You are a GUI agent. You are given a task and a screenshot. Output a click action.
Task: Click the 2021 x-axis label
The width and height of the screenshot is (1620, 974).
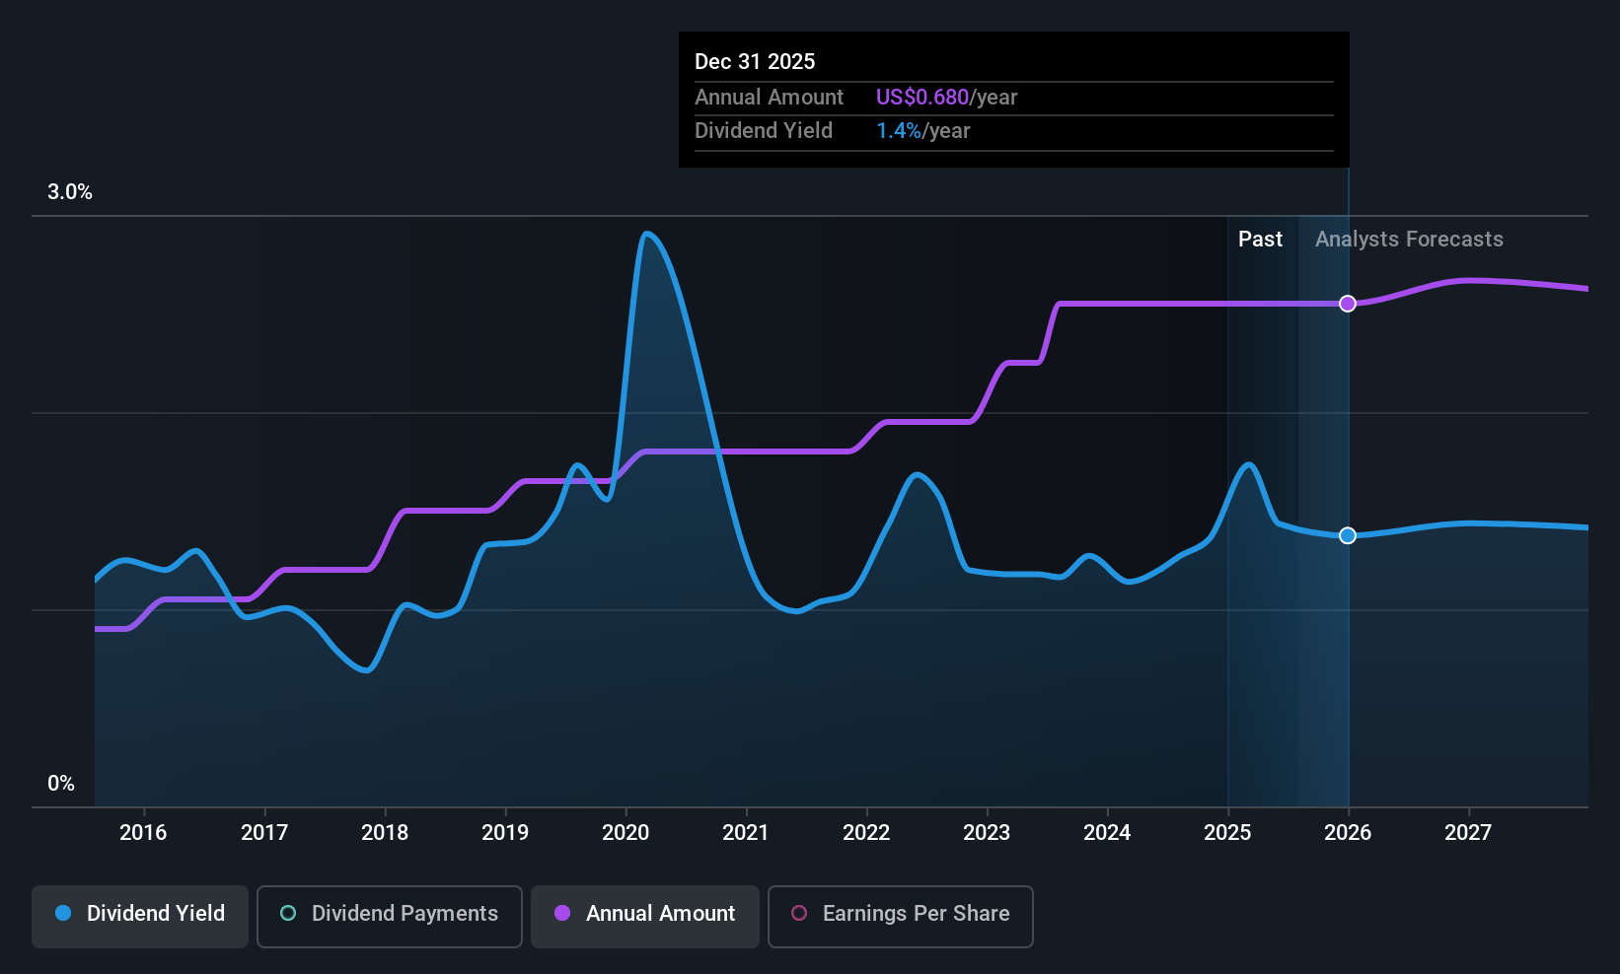click(745, 832)
